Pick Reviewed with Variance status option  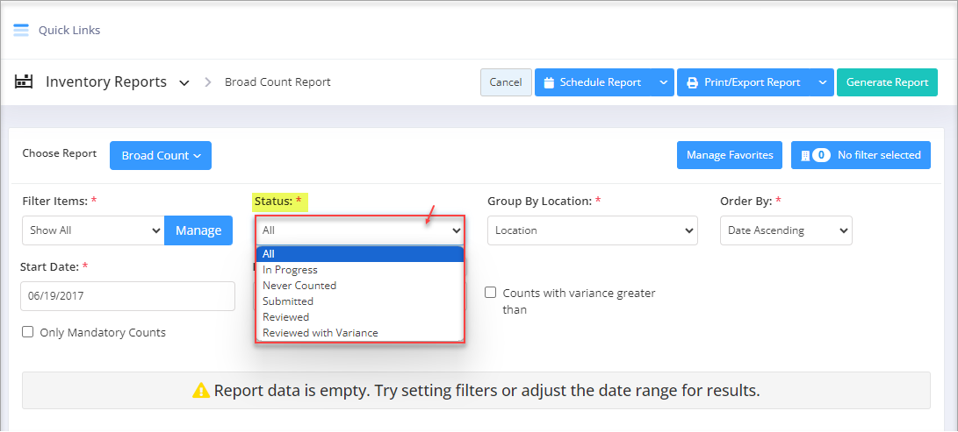[320, 333]
